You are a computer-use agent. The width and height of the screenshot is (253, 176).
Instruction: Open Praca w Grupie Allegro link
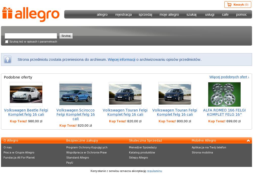19,152
